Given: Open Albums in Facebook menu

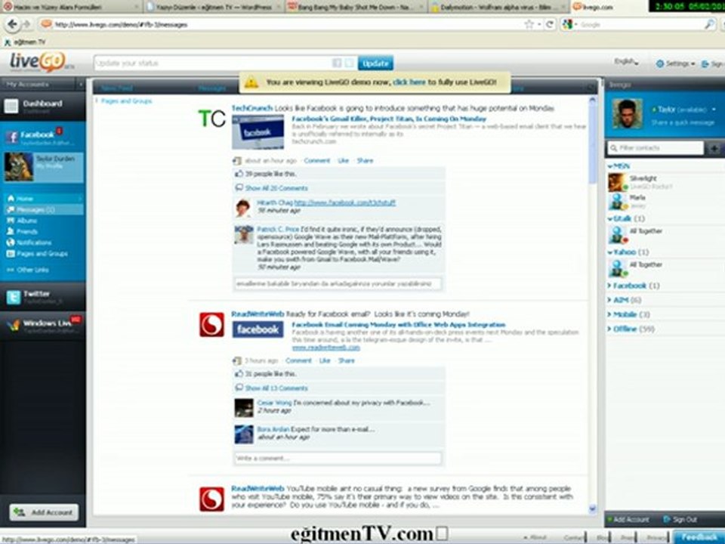Looking at the screenshot, I should pos(26,221).
